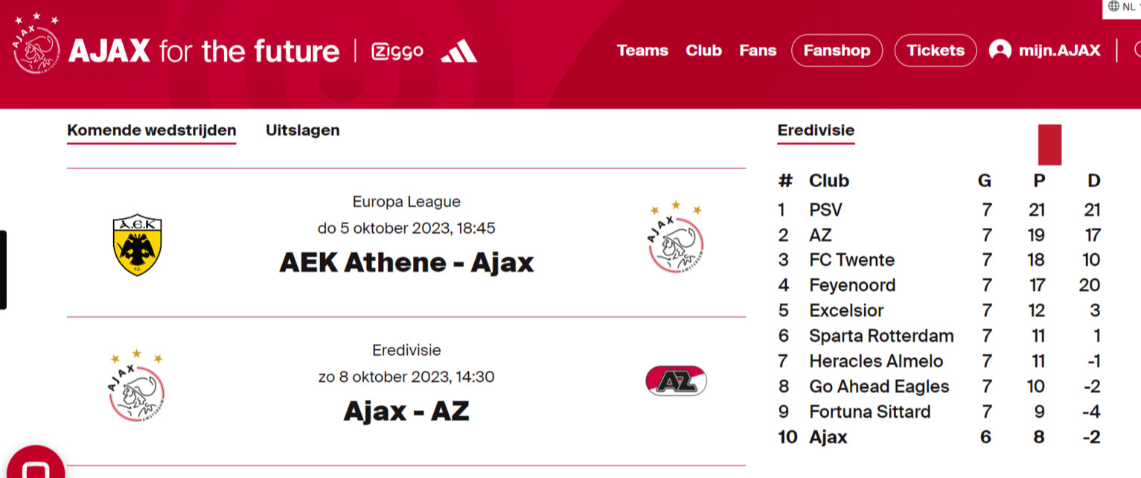1141x478 pixels.
Task: Open the mijn.AJAX user profile icon
Action: (x=1000, y=51)
